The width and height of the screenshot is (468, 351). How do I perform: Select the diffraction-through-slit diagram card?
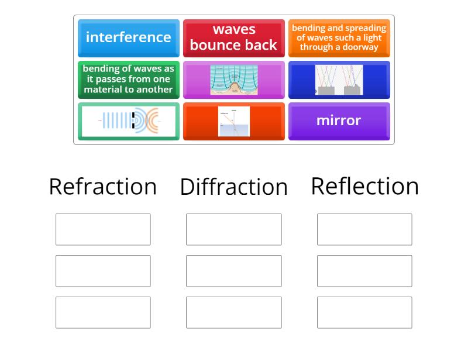click(128, 121)
